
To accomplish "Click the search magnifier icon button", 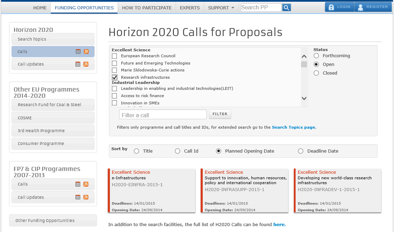I will coord(287,8).
